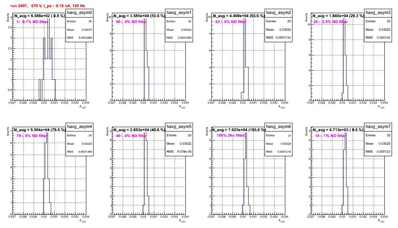Viewport: 398px width, 228px height.
Task: Select the 10± 1% ND filter label
Action: pyautogui.click(x=330, y=136)
